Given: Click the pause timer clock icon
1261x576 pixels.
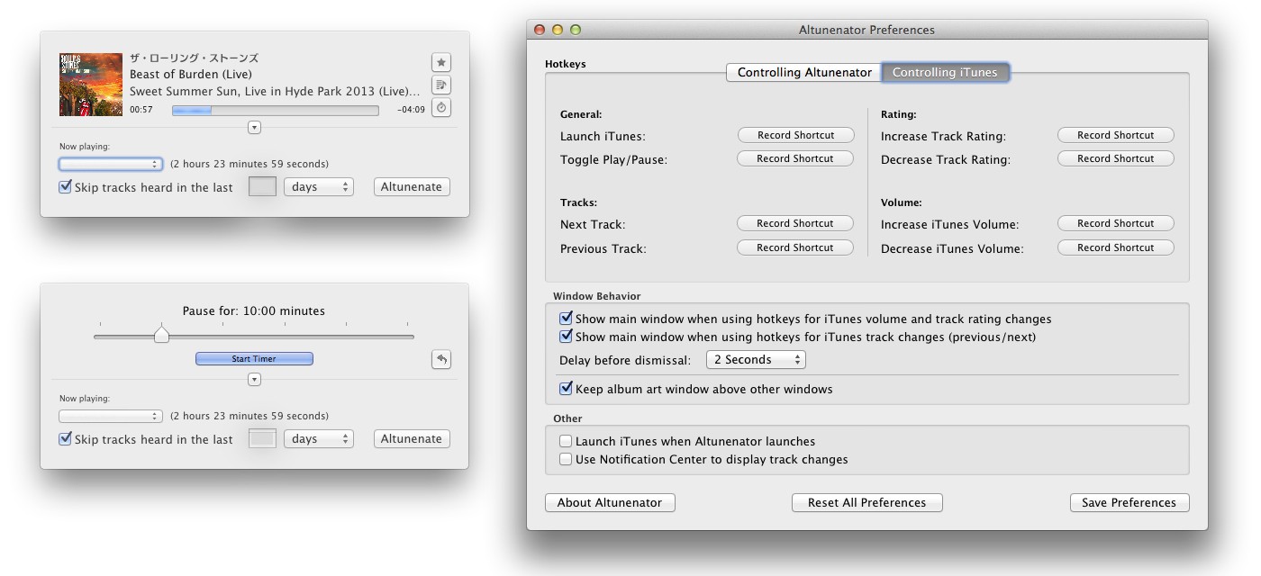Looking at the screenshot, I should (441, 108).
